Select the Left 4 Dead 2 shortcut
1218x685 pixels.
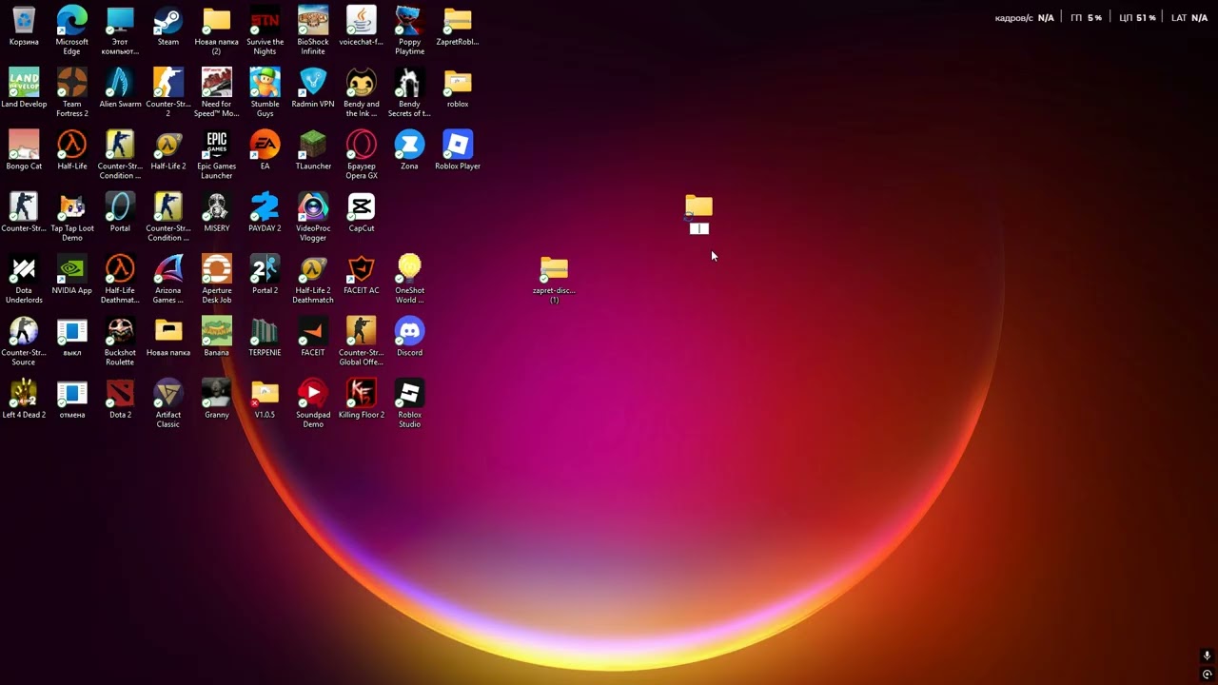click(x=24, y=393)
